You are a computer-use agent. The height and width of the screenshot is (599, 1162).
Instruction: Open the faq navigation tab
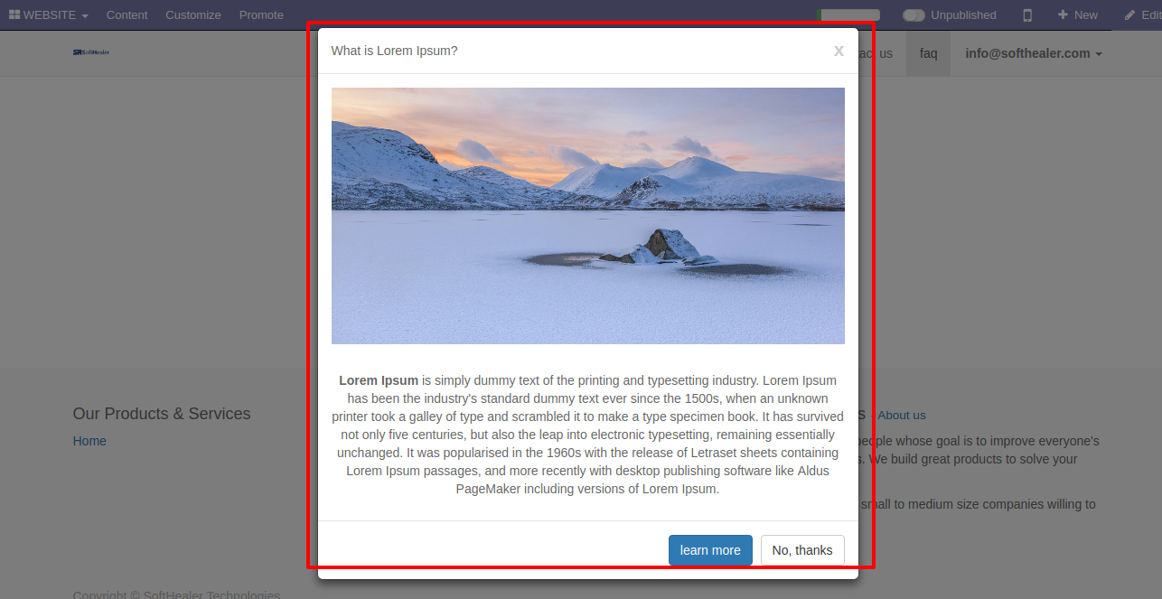[928, 53]
